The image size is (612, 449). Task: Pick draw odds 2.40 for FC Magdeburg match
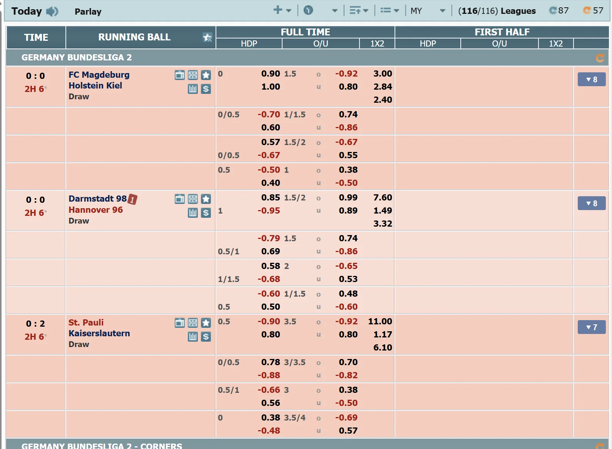pyautogui.click(x=383, y=100)
